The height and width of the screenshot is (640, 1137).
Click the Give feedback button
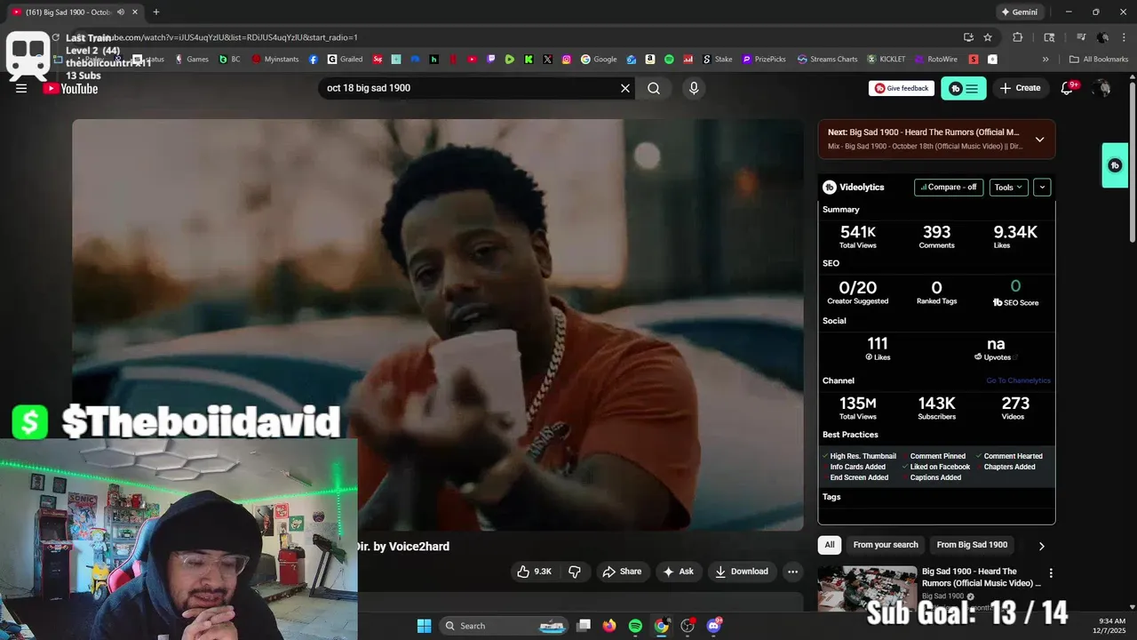pos(902,88)
